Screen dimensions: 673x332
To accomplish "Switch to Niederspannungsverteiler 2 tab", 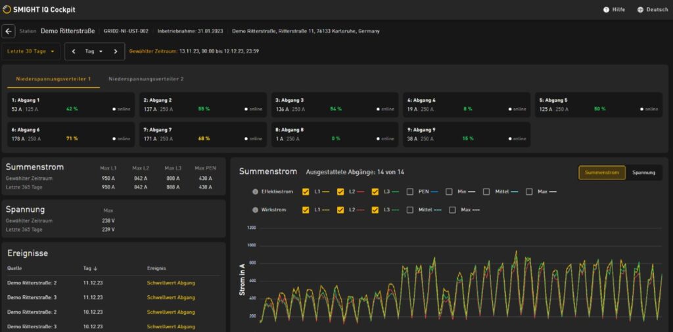I will (x=146, y=79).
